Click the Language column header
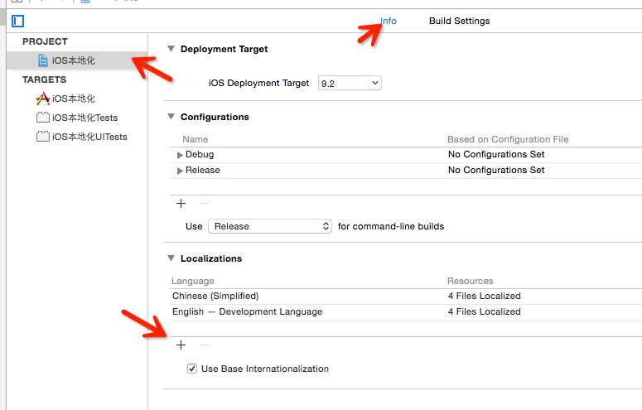 193,281
